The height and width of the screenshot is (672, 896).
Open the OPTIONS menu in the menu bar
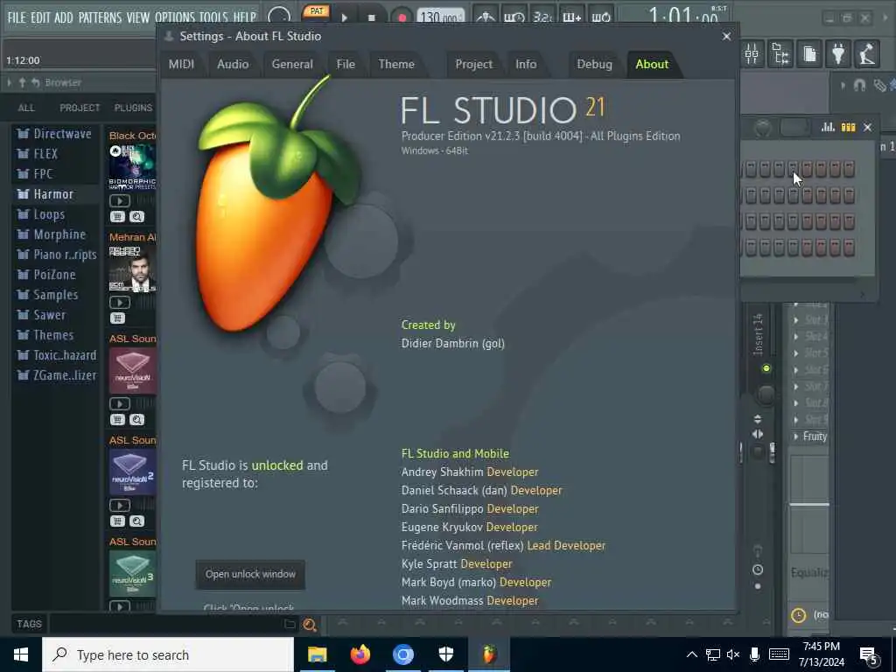[x=175, y=17]
